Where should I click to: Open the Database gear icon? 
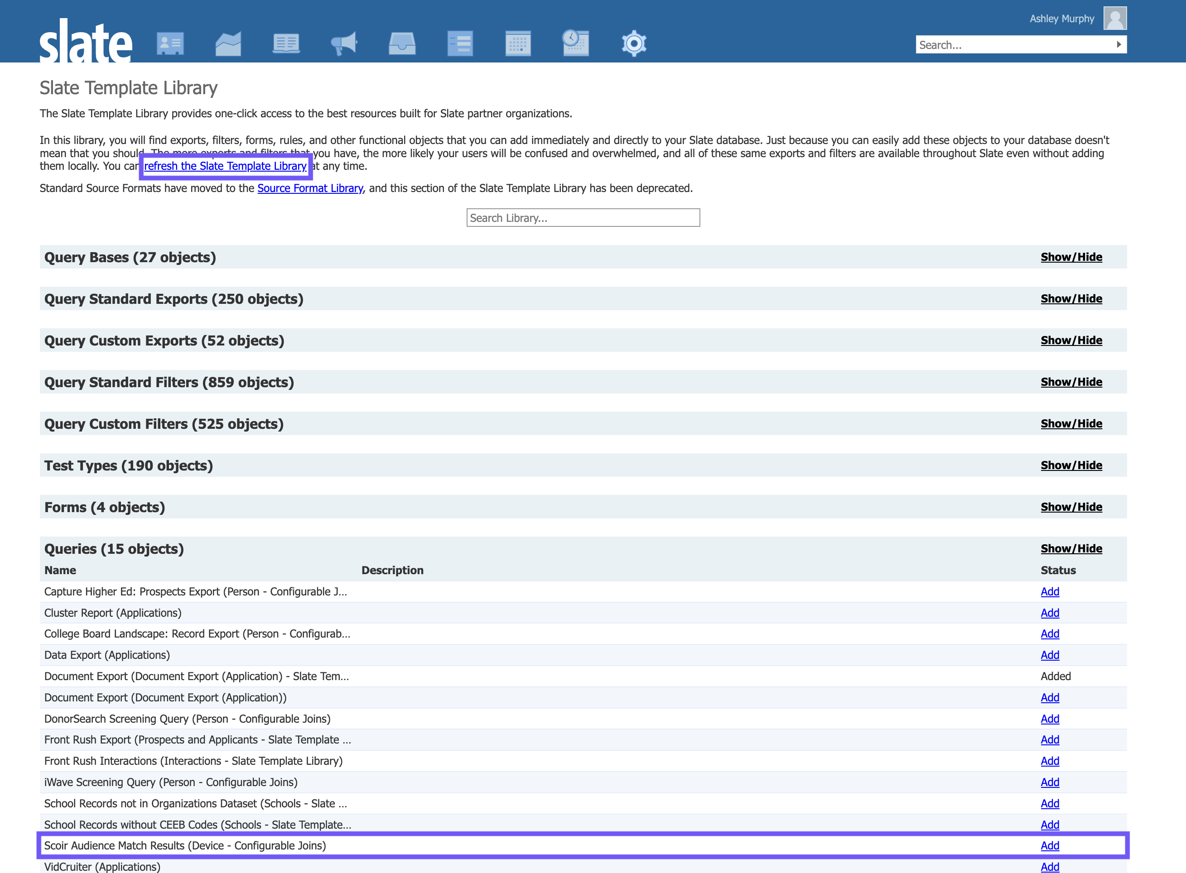point(634,43)
